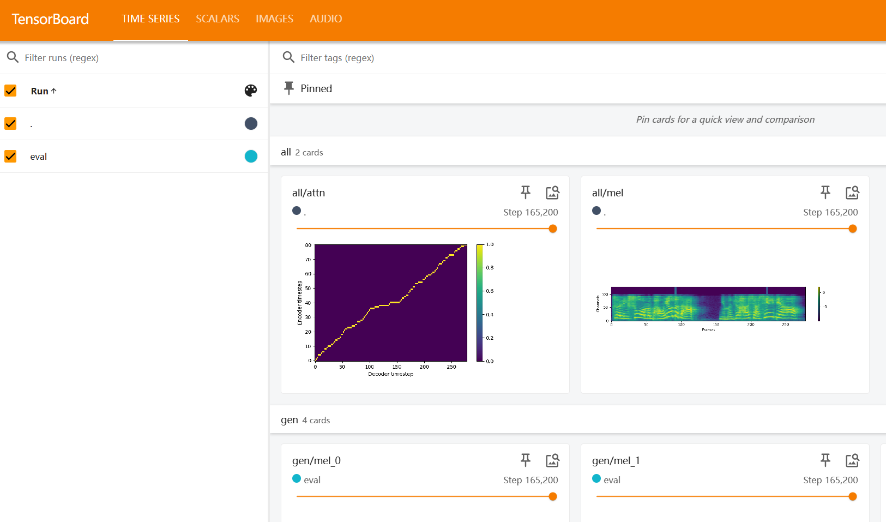Click the eval run name in runs list
Image resolution: width=886 pixels, height=522 pixels.
(x=39, y=157)
